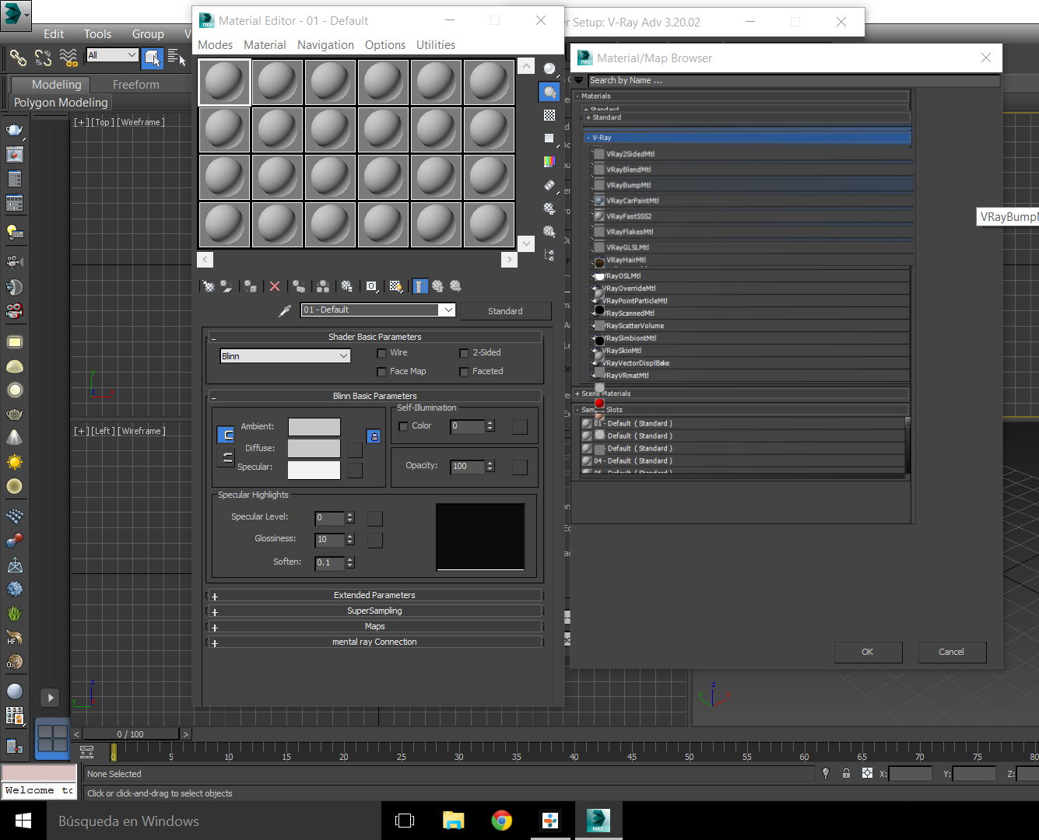Open the Material menu

pyautogui.click(x=265, y=45)
